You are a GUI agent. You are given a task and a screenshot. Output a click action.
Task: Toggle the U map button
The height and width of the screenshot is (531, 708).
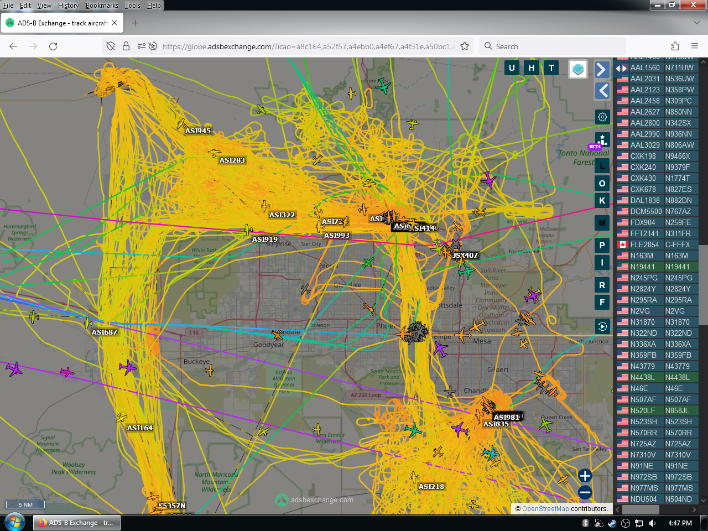(x=512, y=68)
